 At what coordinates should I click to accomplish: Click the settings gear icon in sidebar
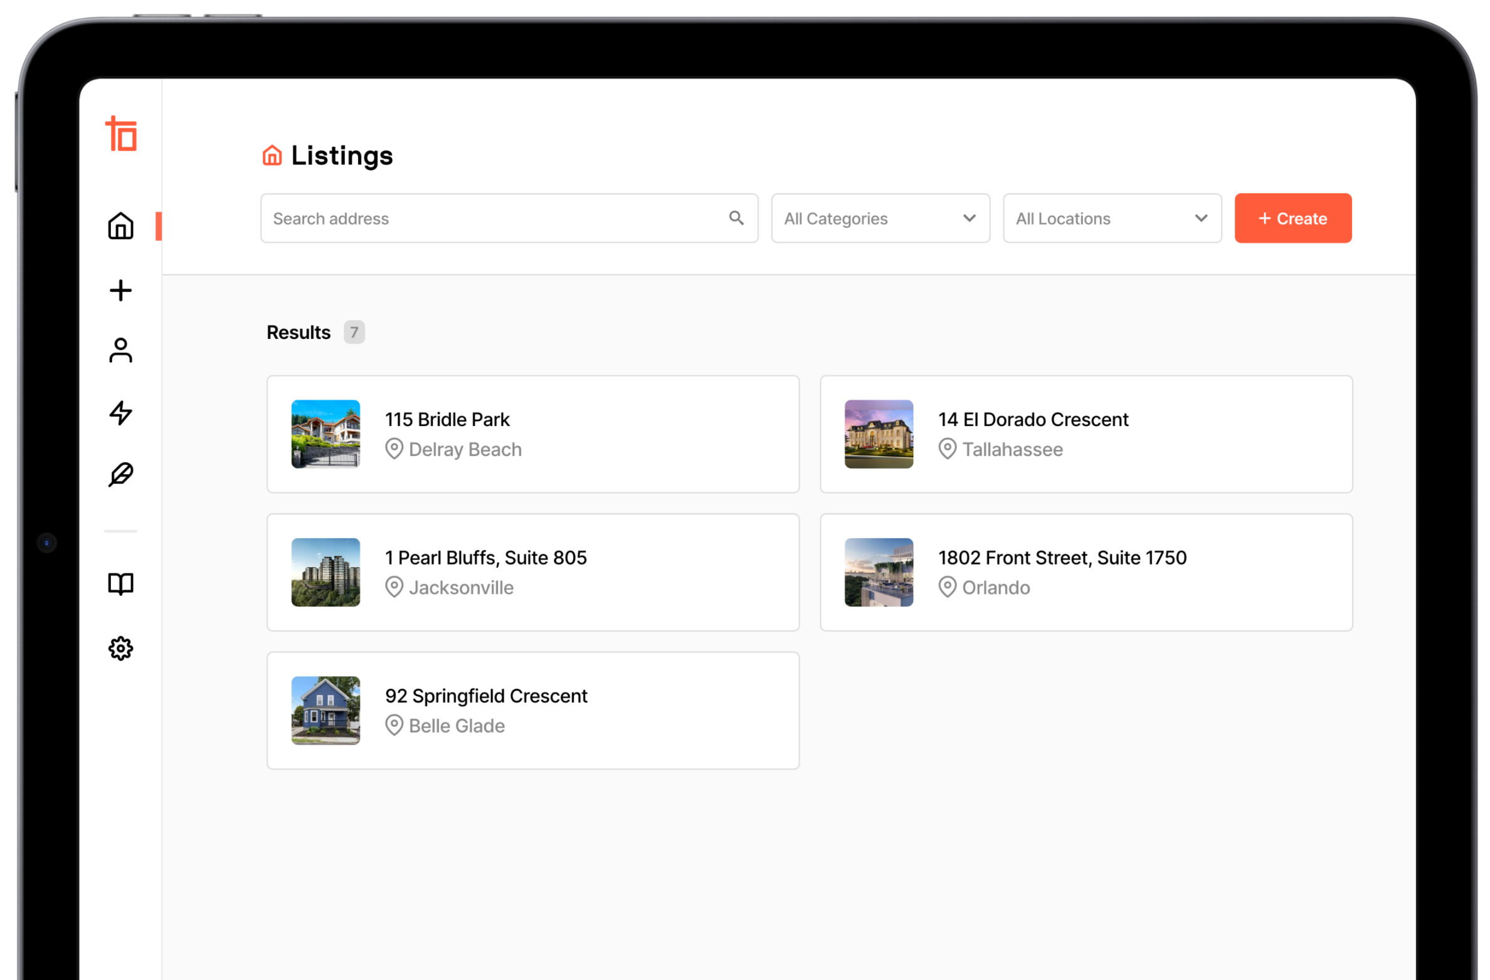point(122,647)
